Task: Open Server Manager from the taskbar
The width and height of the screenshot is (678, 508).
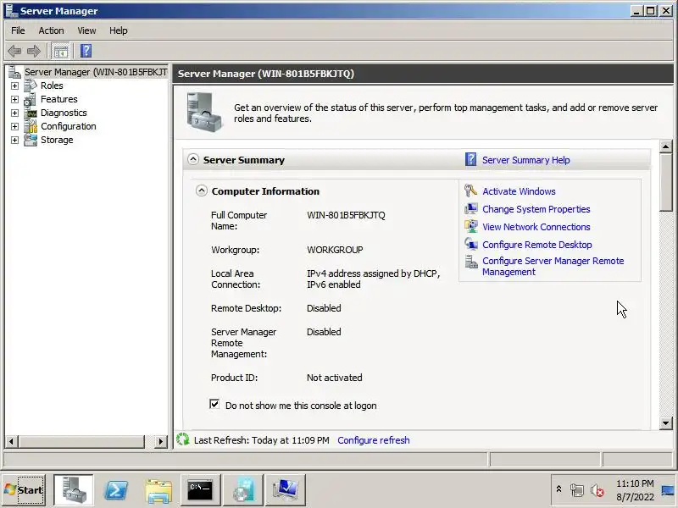Action: 73,490
